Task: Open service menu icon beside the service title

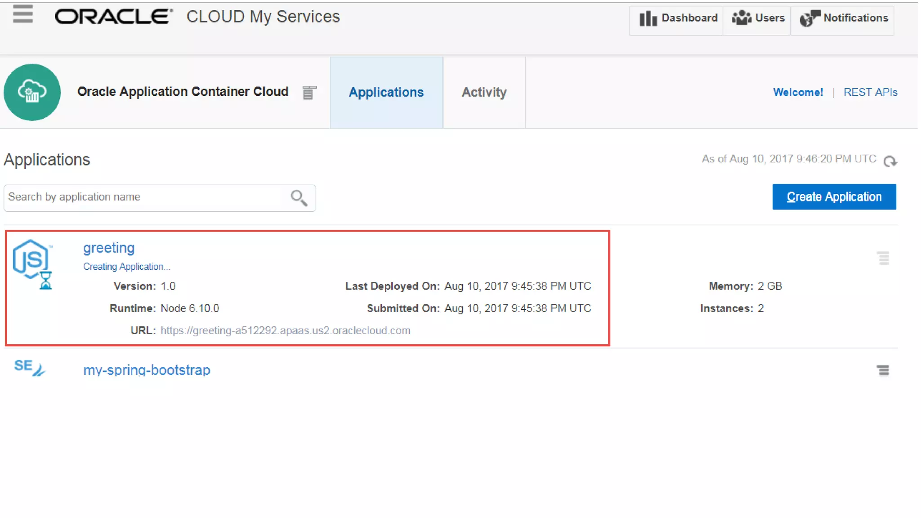Action: click(x=309, y=93)
